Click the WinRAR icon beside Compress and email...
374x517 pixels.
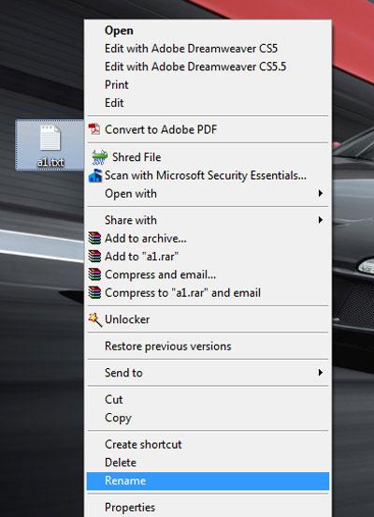coord(94,274)
